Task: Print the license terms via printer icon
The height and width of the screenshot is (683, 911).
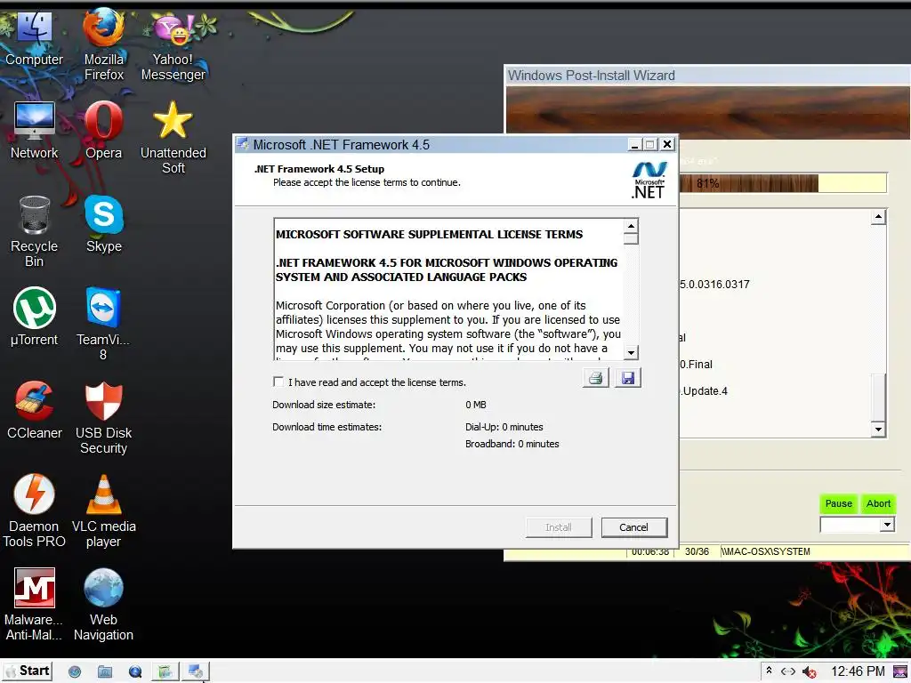Action: point(595,378)
